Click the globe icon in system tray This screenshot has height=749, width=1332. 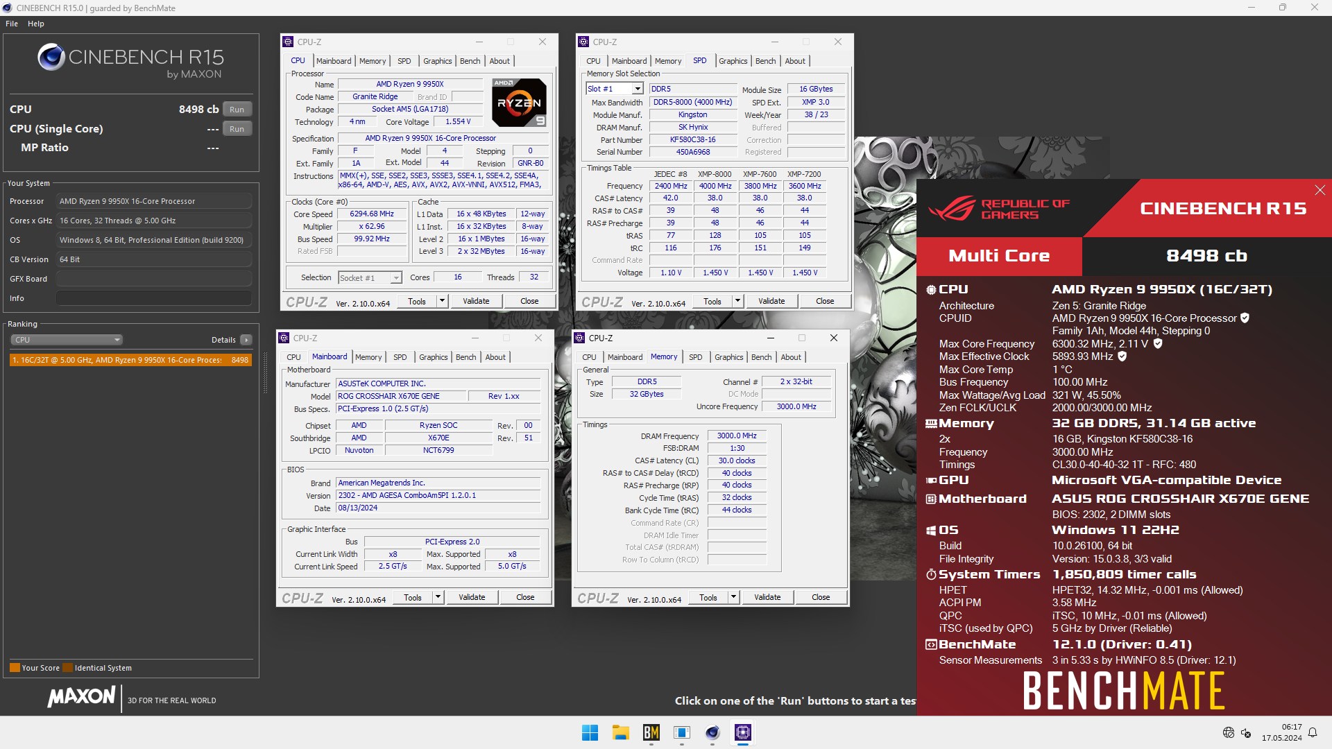point(1229,732)
